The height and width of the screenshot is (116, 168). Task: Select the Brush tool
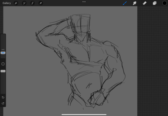pyautogui.click(x=125, y=3)
